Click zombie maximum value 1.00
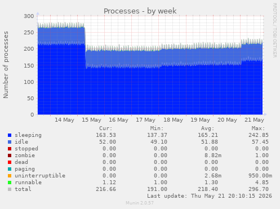The image size is (280, 209). click(262, 155)
